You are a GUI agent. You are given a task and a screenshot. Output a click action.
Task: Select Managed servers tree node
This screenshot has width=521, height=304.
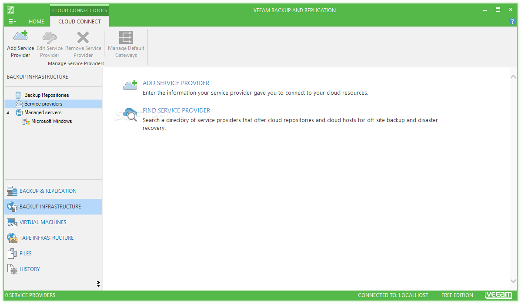[43, 112]
